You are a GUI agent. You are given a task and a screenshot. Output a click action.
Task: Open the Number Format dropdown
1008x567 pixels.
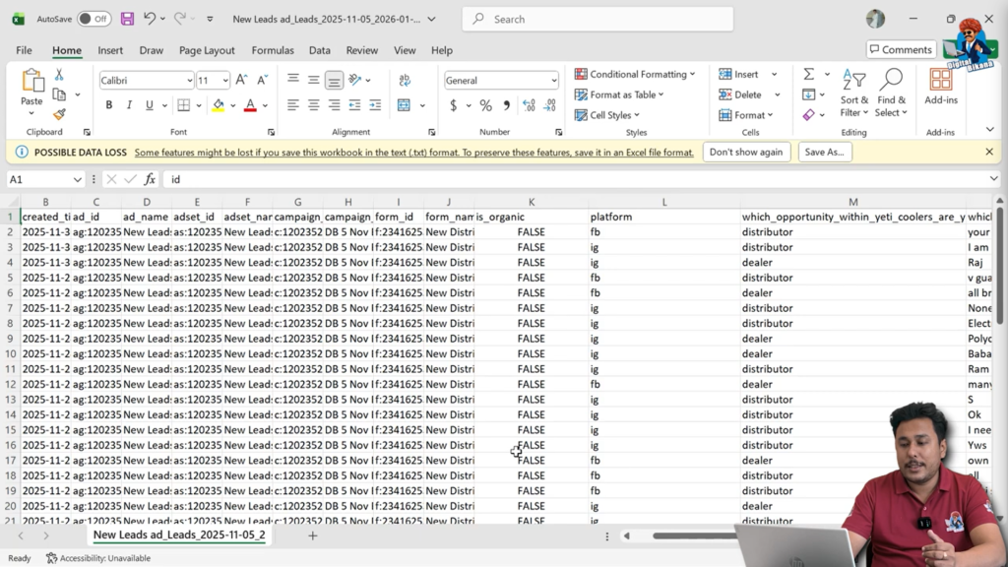[500, 80]
